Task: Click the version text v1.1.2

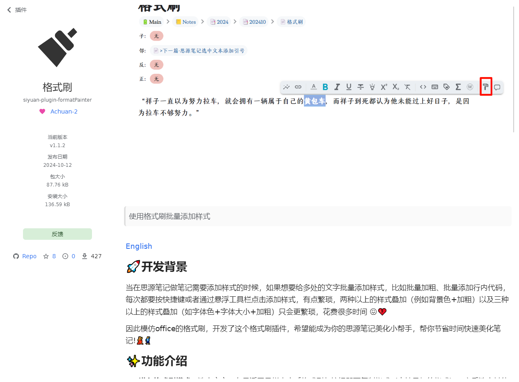Action: tap(57, 146)
